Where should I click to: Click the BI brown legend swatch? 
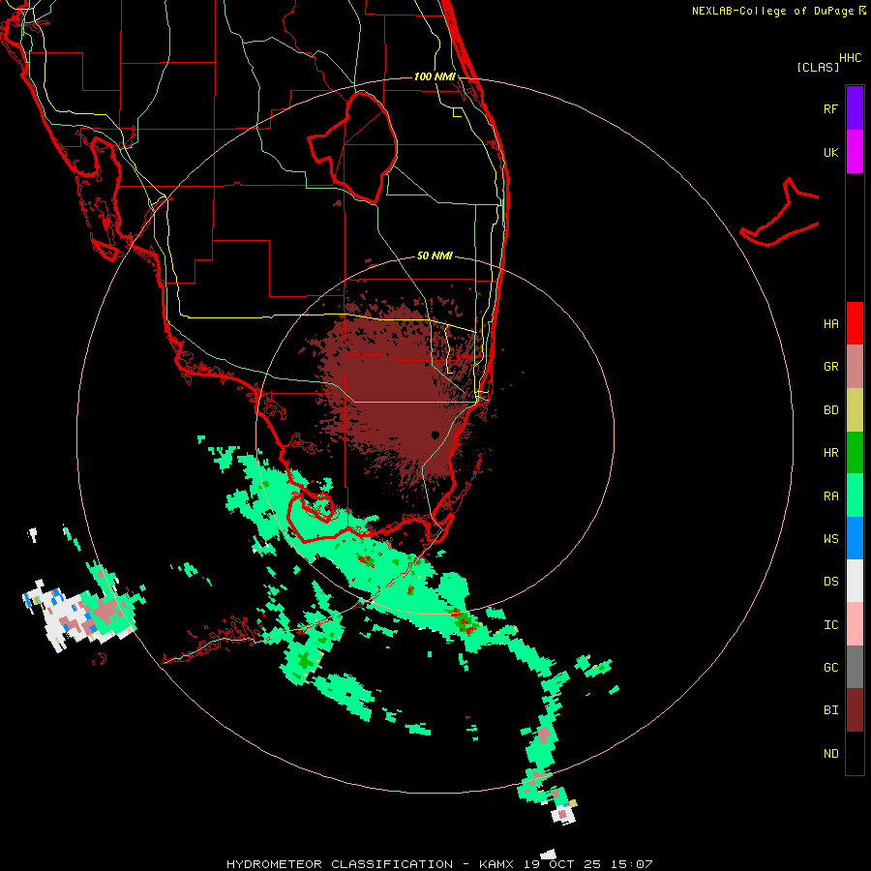tap(855, 710)
